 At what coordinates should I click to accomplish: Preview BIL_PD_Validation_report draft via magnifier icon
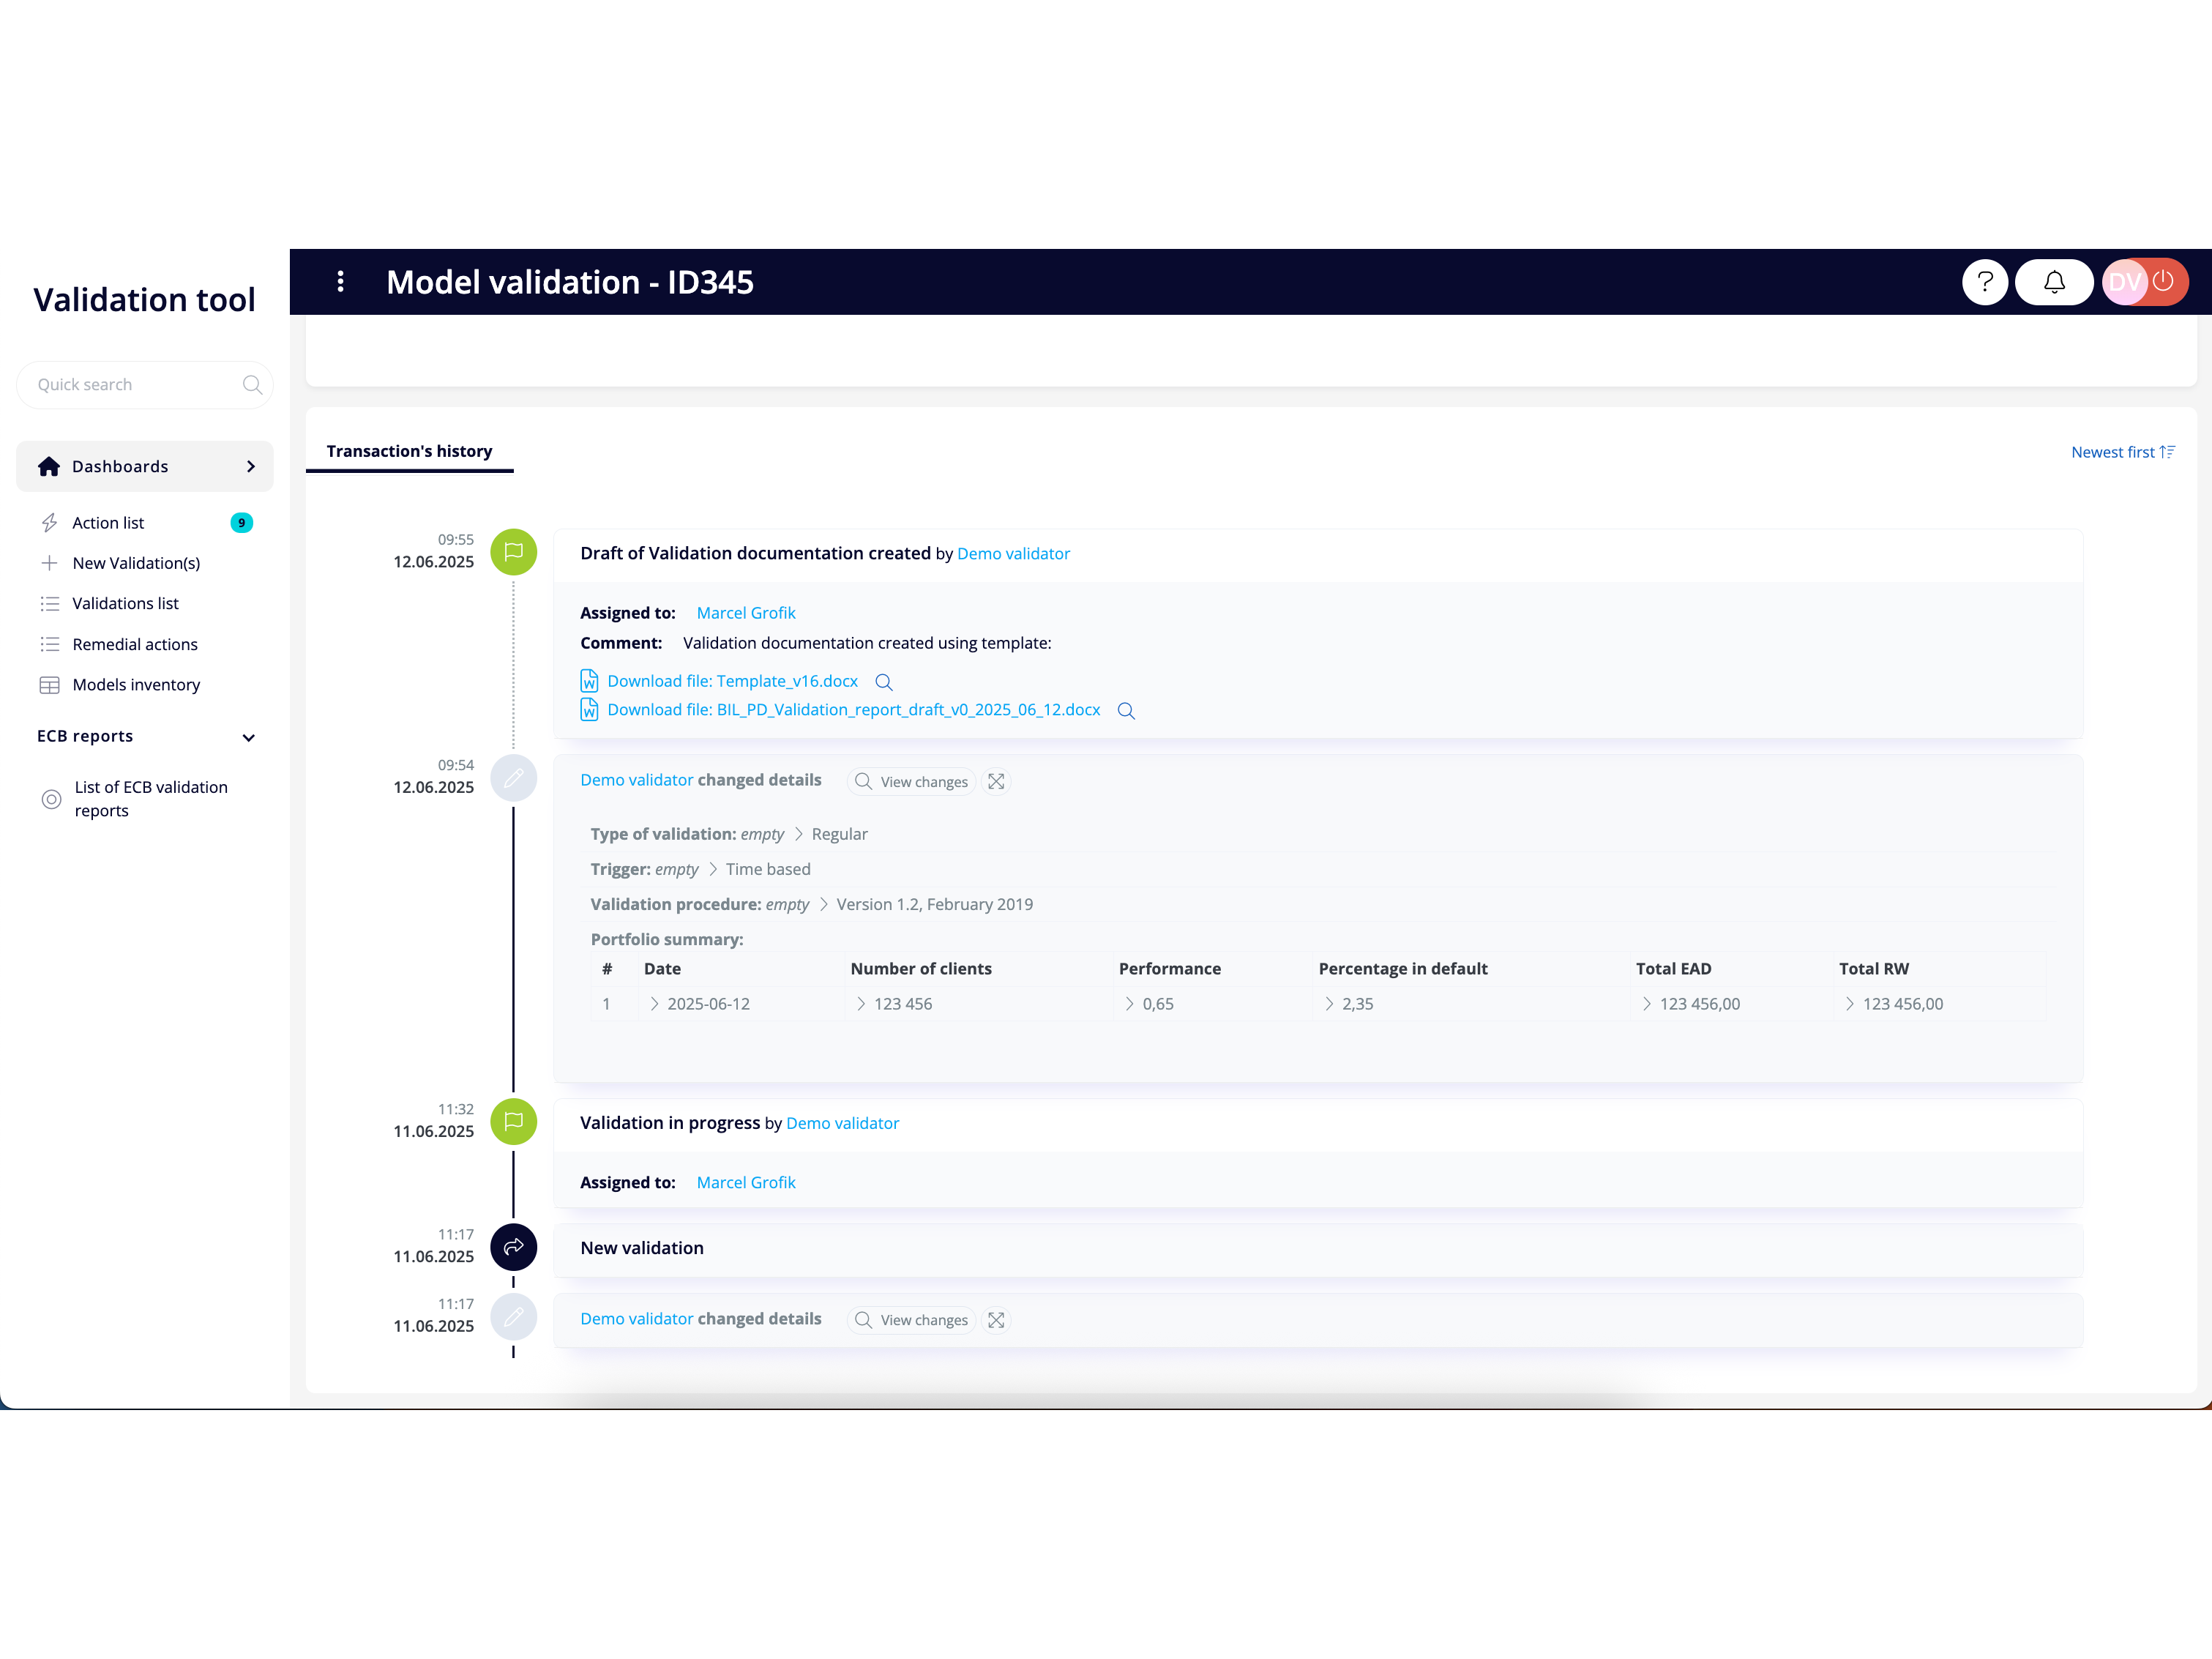tap(1126, 711)
